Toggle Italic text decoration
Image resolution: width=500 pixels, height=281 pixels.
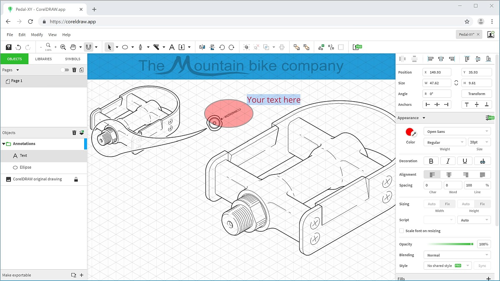point(448,161)
